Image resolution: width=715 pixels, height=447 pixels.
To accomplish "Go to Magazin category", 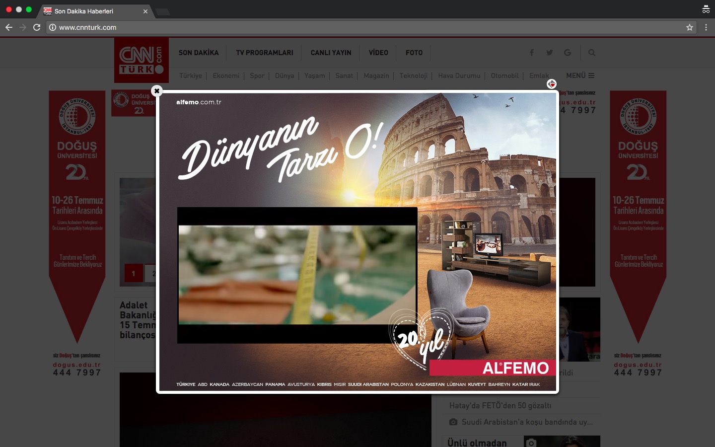I will pyautogui.click(x=376, y=75).
